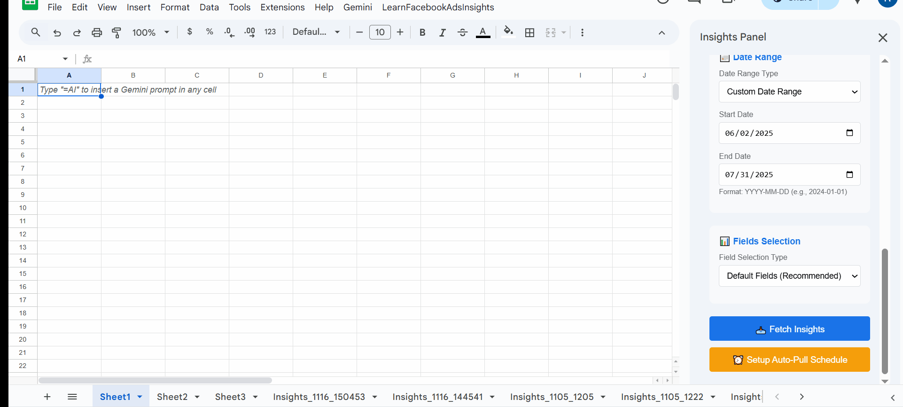Click the Start Date input field
903x407 pixels.
pos(782,133)
